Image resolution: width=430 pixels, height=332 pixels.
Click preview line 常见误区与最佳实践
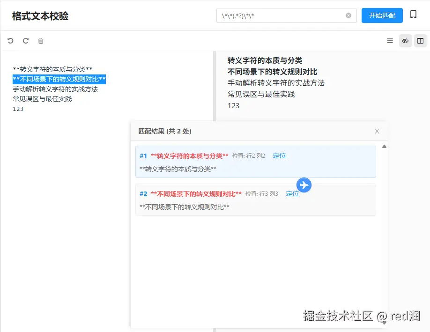[261, 94]
